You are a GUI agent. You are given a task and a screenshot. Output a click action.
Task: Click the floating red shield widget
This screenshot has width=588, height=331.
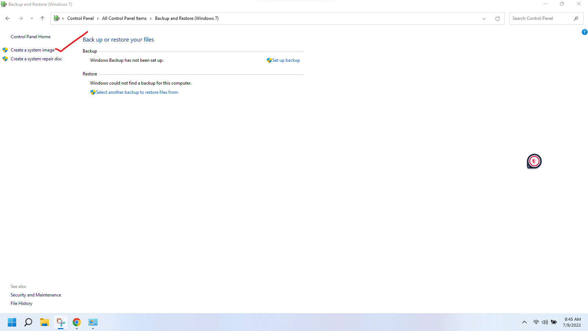[534, 161]
